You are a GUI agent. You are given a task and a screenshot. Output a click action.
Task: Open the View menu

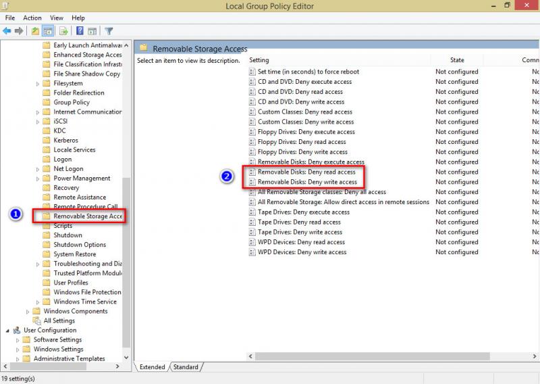[x=57, y=18]
